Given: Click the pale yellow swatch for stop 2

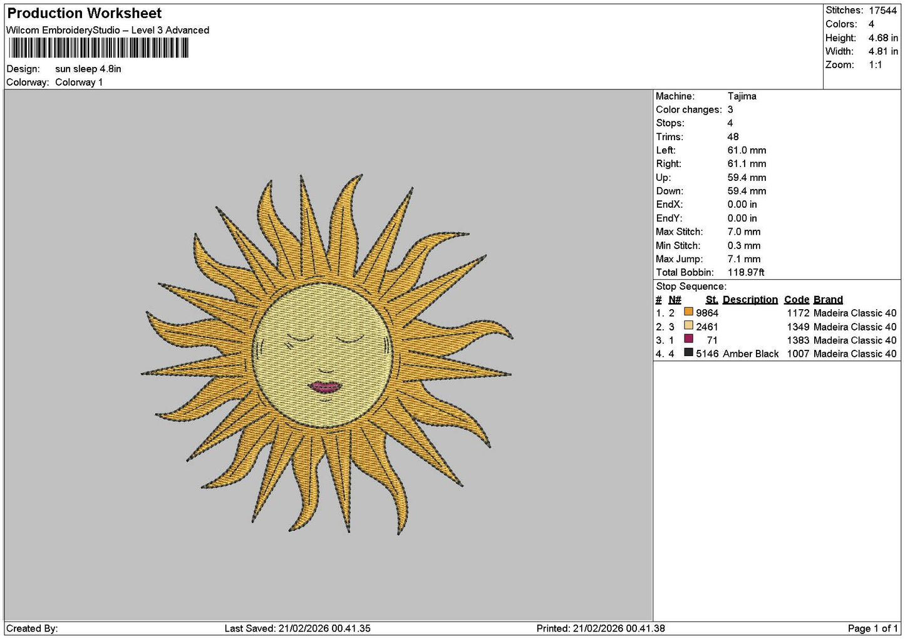Looking at the screenshot, I should tap(688, 325).
